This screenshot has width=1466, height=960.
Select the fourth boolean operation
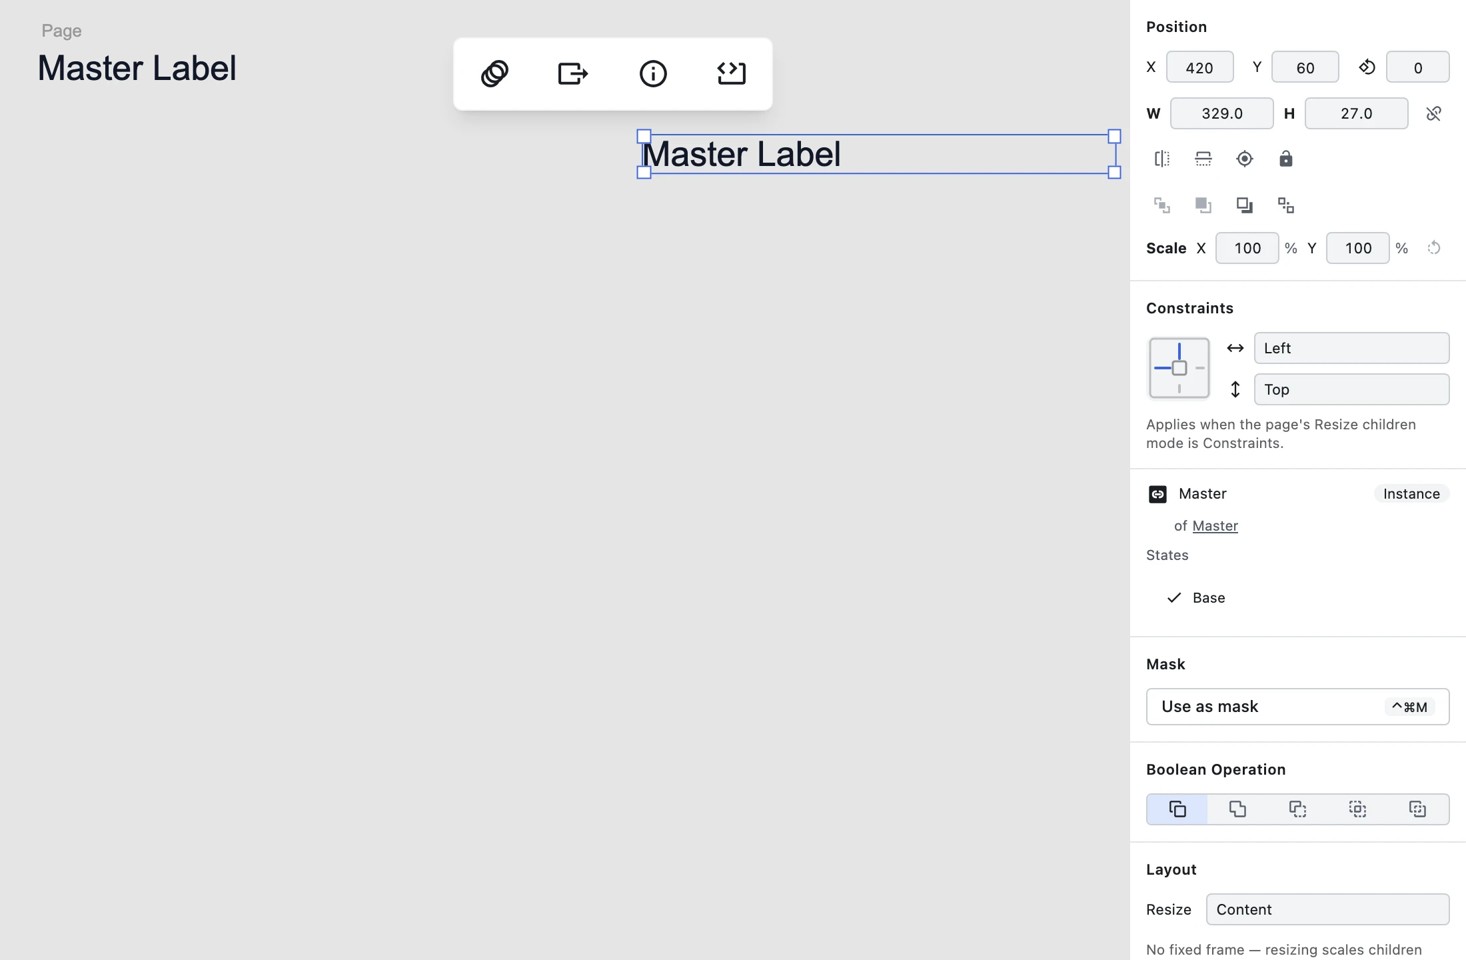coord(1357,809)
